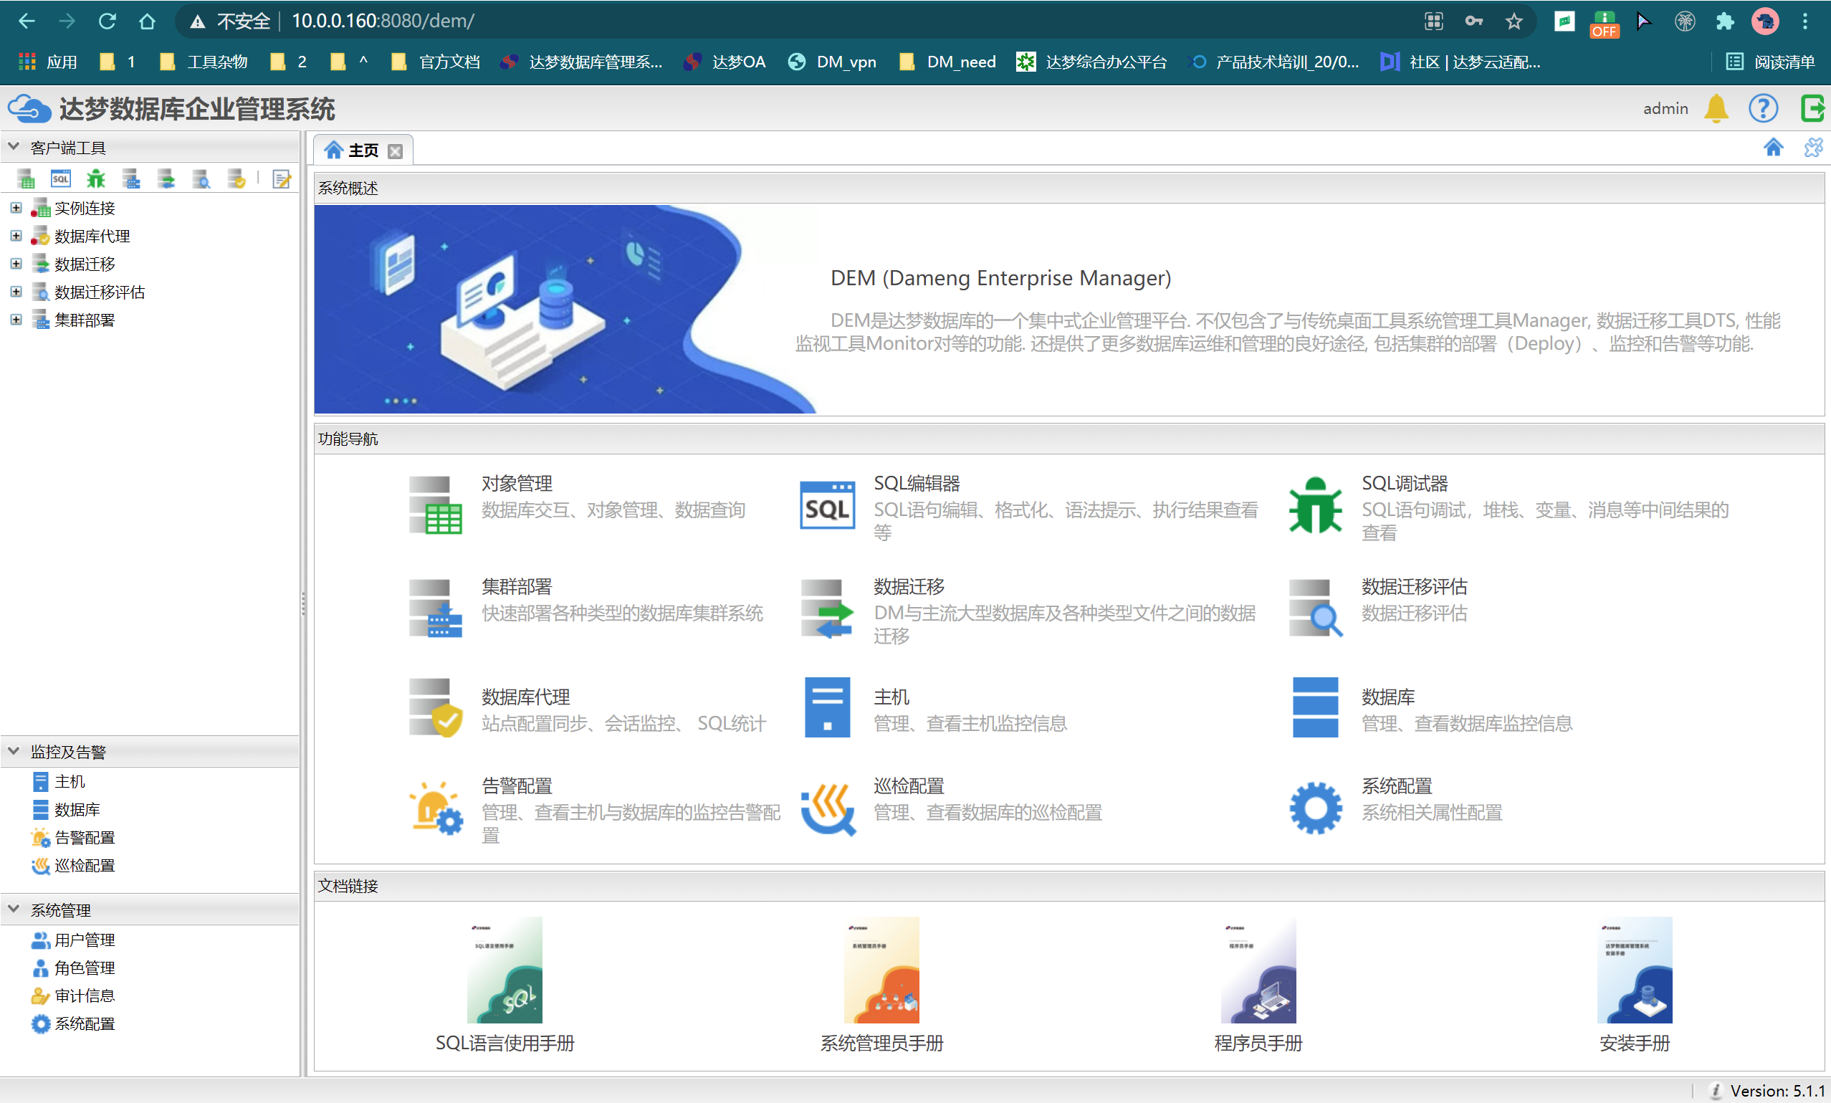Screen dimensions: 1831x1103
Task: Click the logout icon at top right
Action: (1812, 108)
